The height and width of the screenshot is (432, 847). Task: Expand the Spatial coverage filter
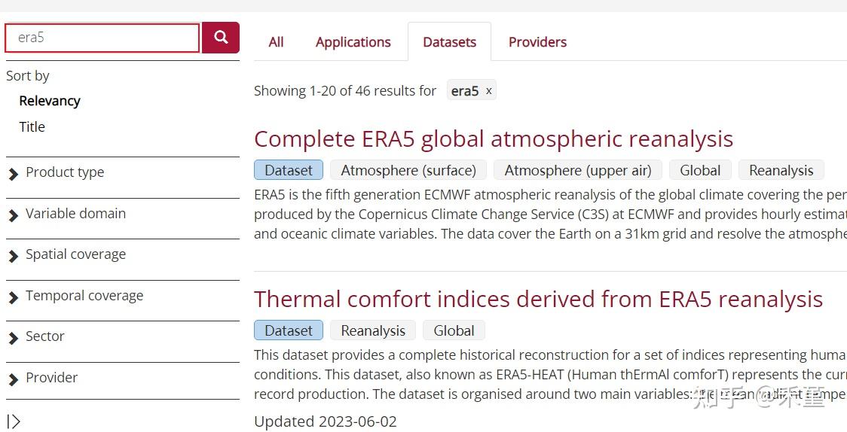tap(75, 254)
